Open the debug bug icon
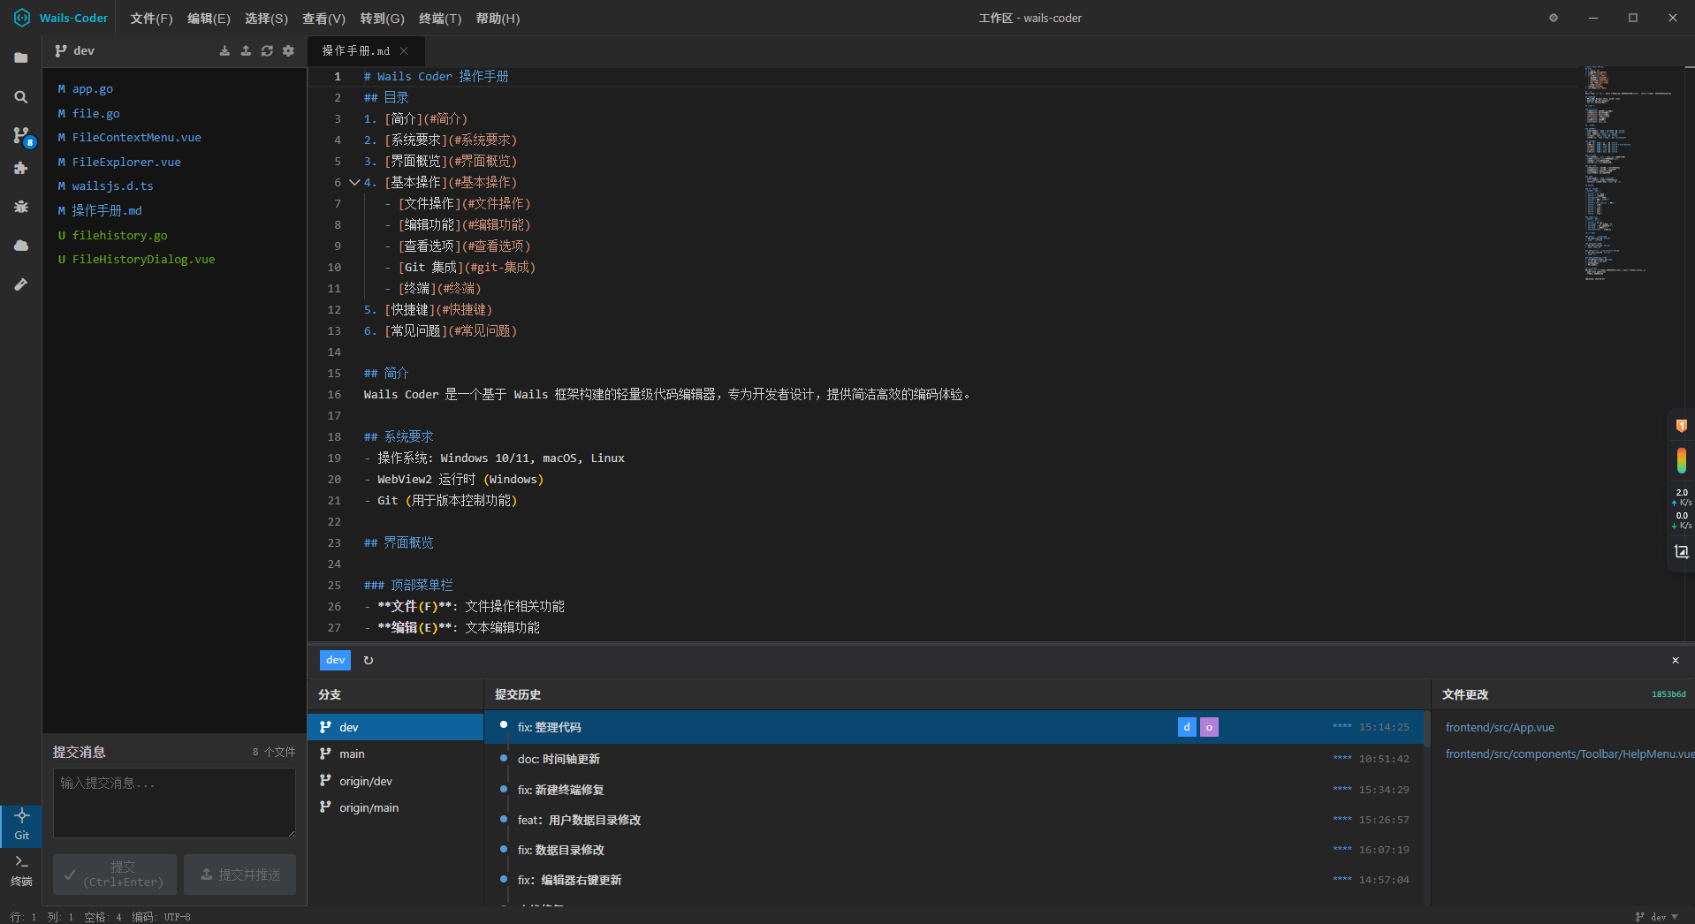Viewport: 1695px width, 924px height. tap(21, 207)
